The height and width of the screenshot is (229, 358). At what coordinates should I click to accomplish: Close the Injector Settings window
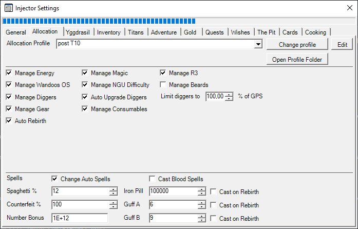pos(350,8)
